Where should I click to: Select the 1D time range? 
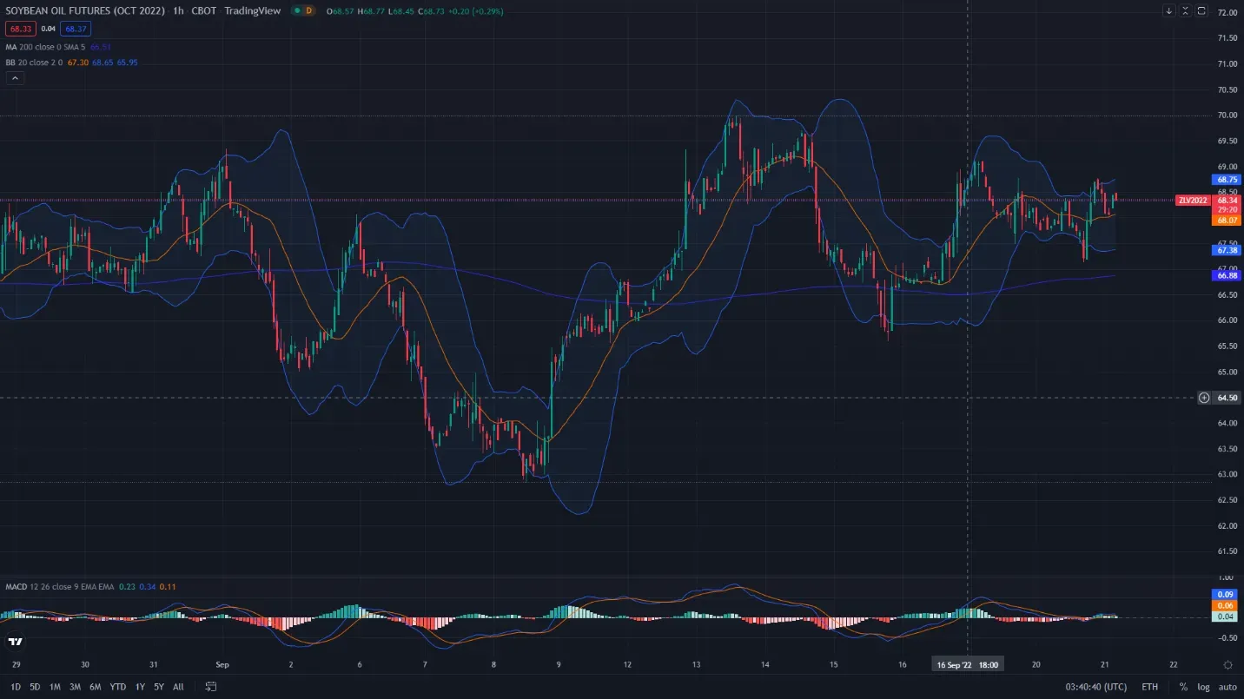click(16, 687)
